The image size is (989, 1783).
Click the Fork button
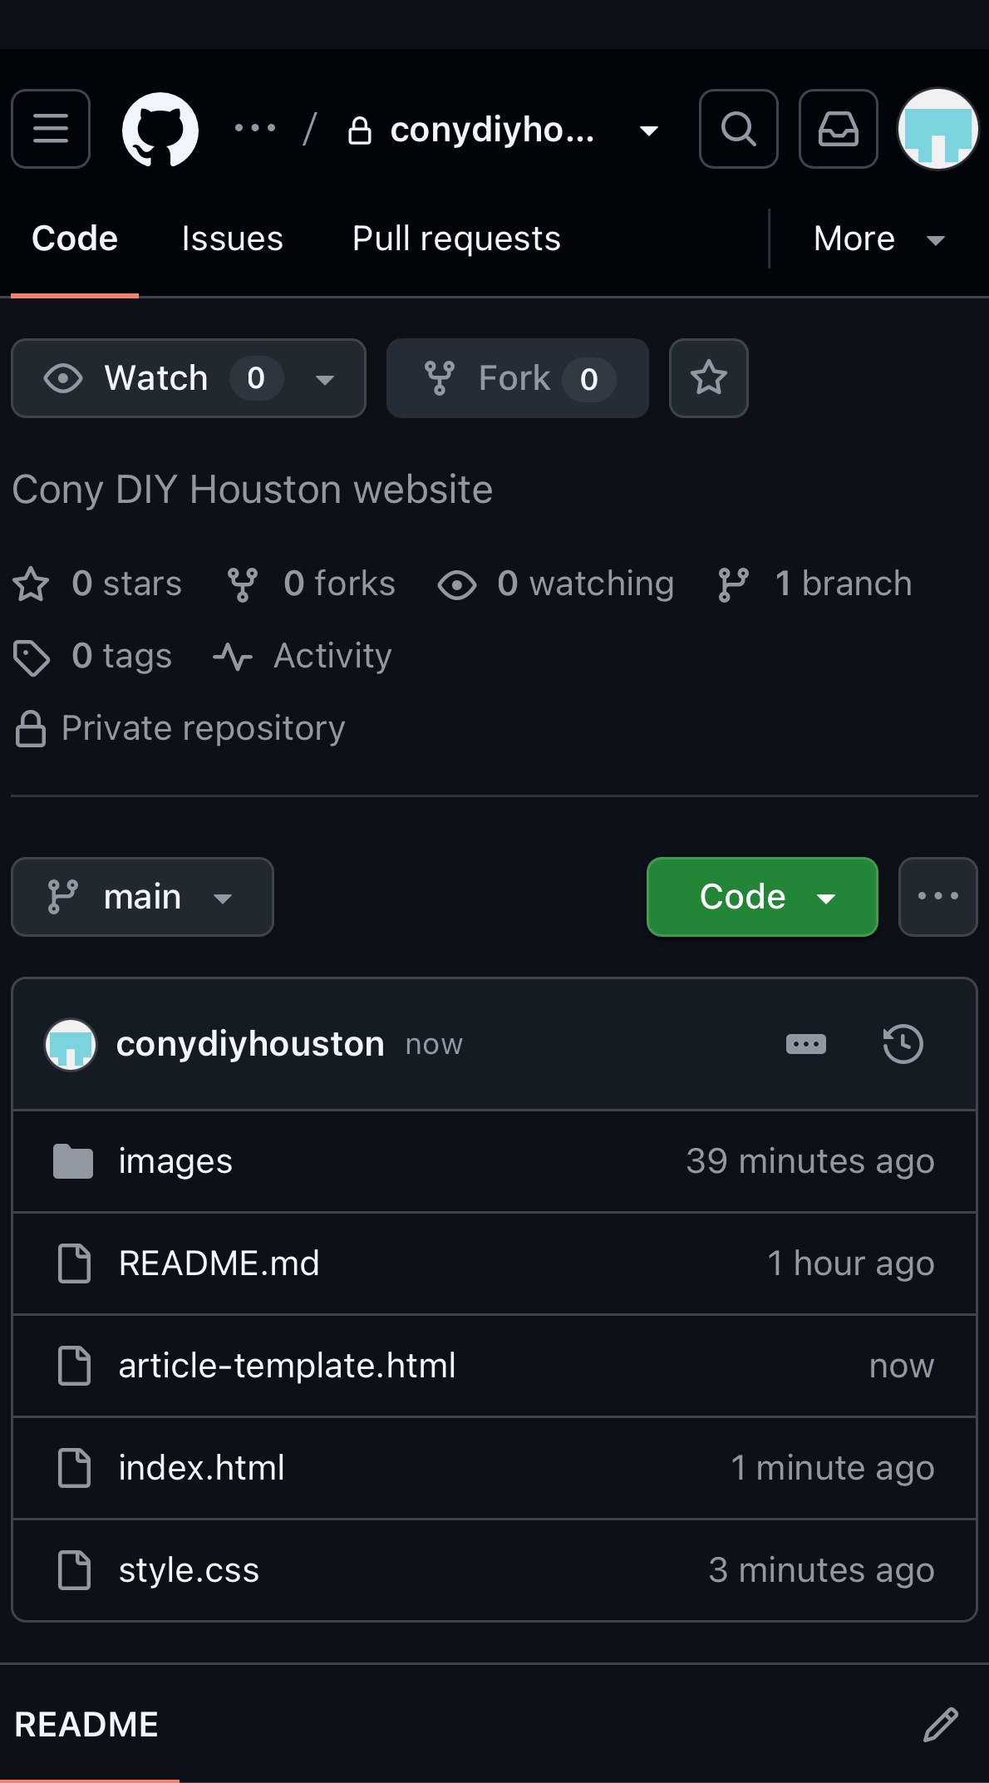tap(518, 378)
